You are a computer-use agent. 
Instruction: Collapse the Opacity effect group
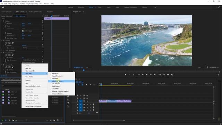(x=2, y=41)
